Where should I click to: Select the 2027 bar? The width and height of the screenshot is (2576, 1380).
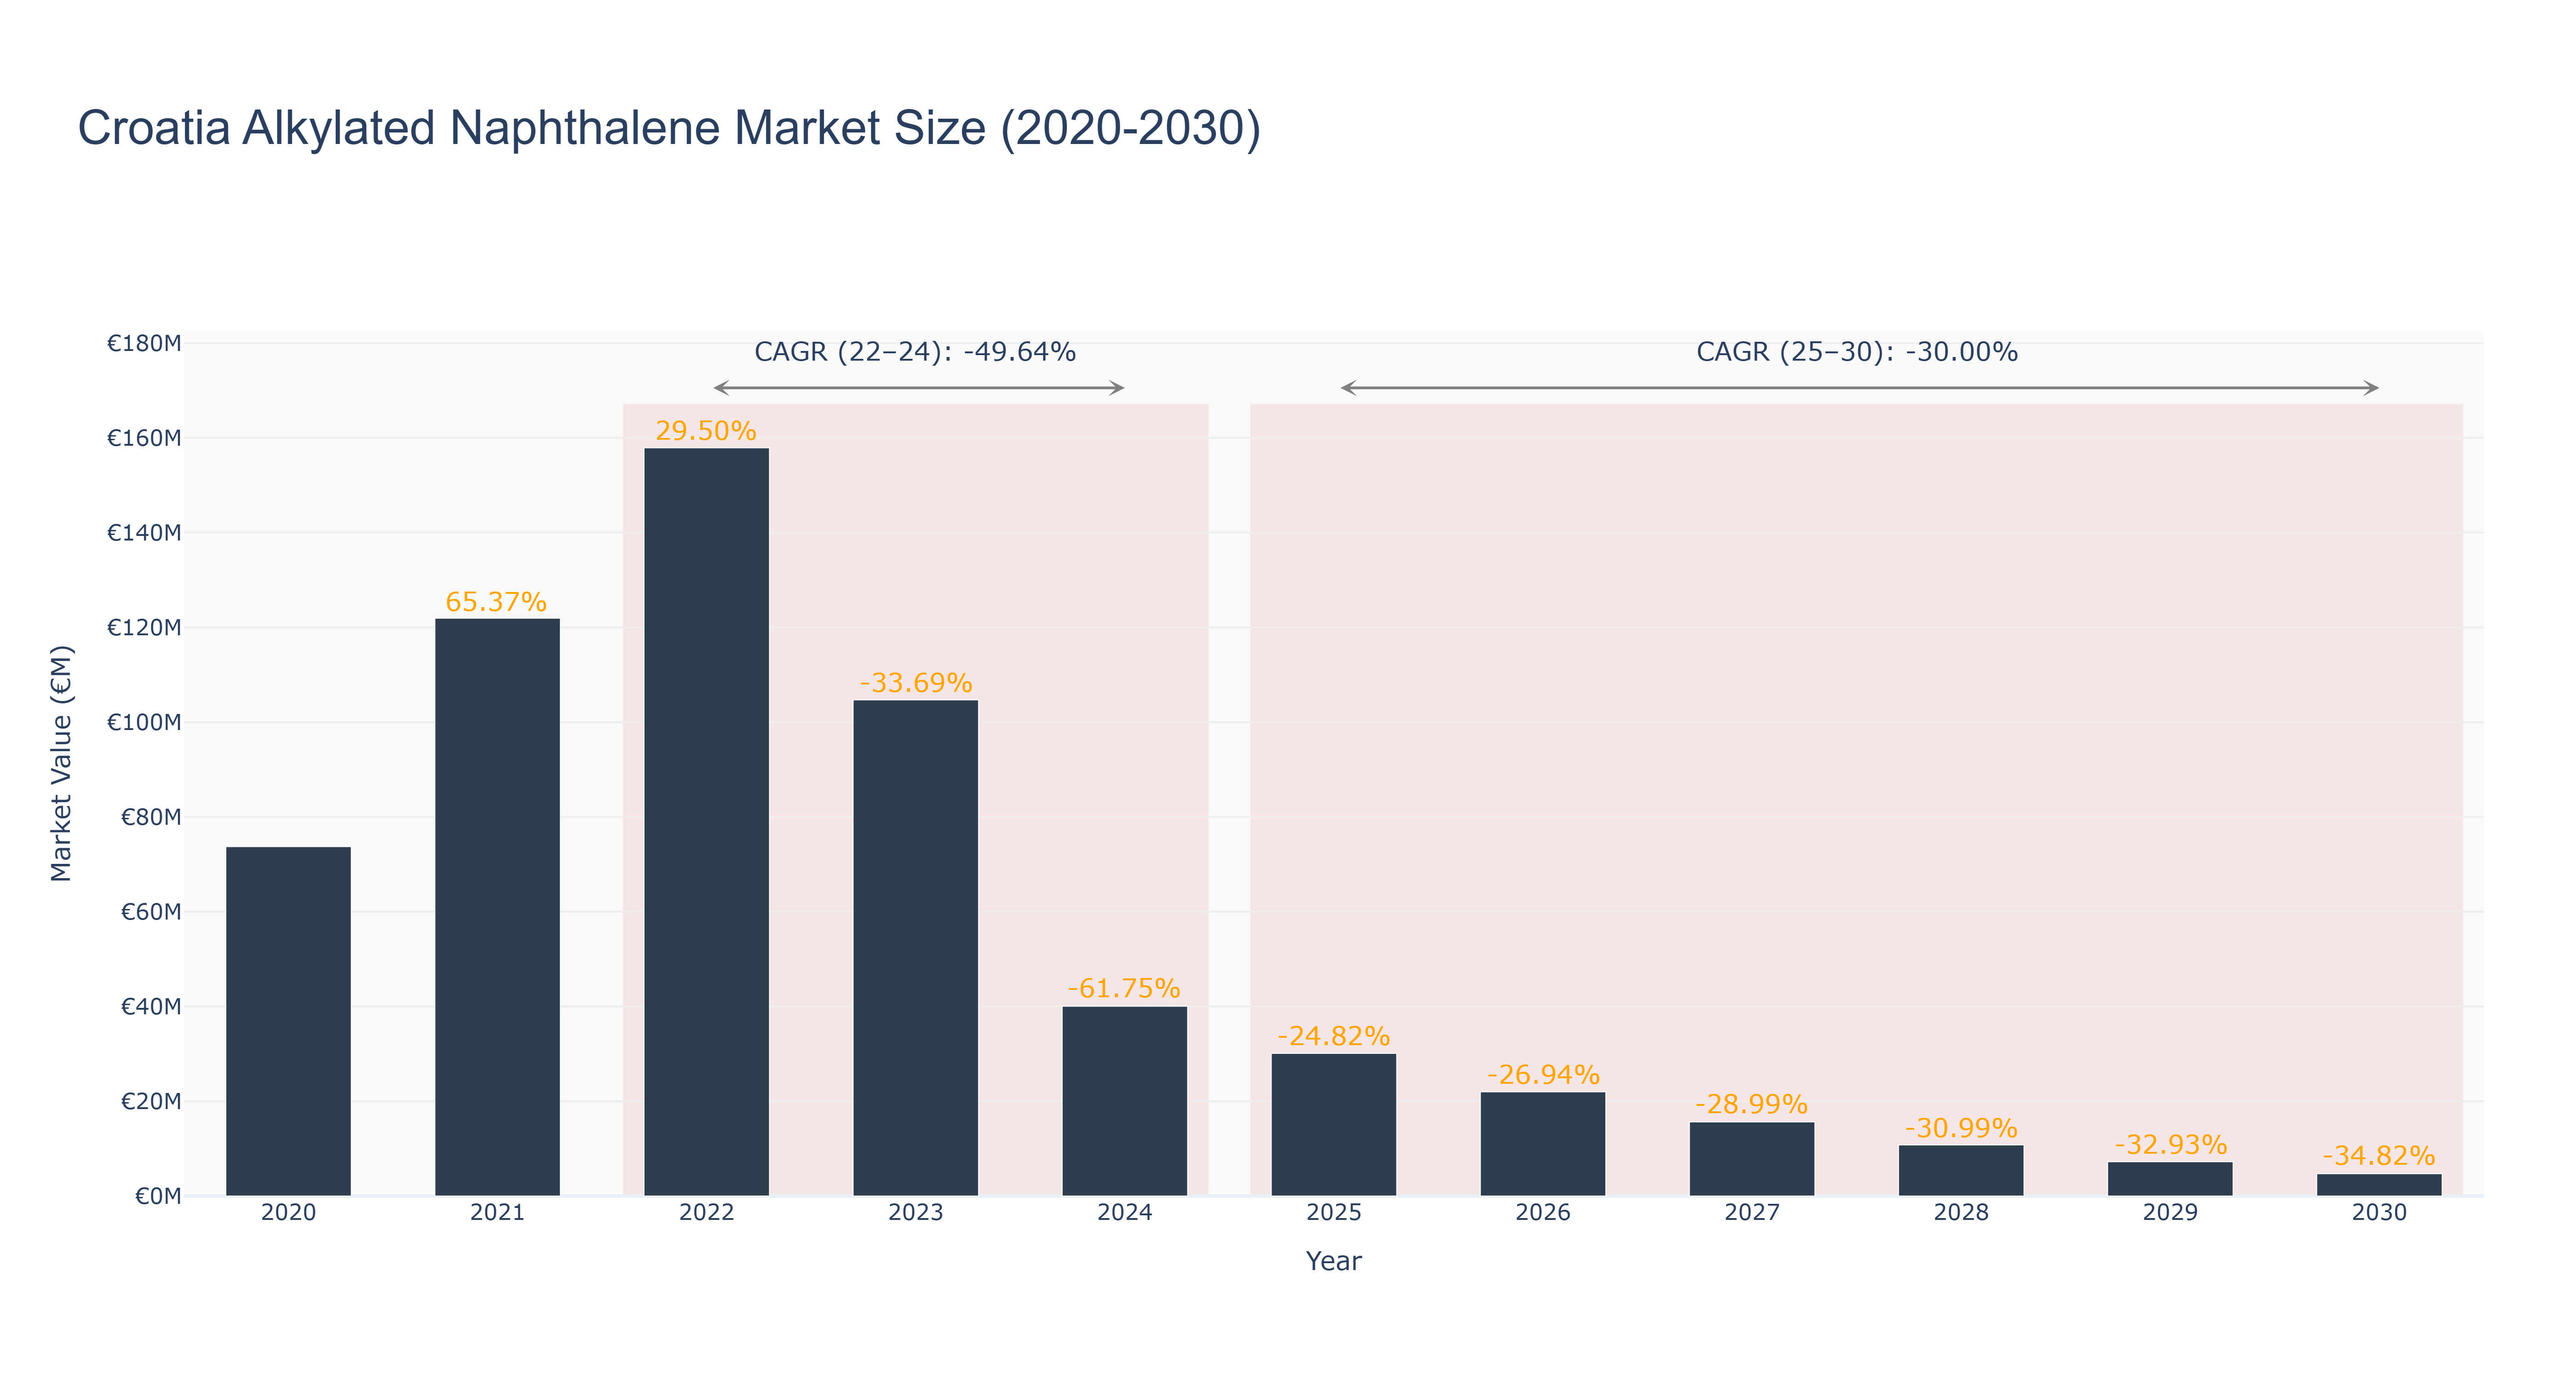[1751, 1159]
